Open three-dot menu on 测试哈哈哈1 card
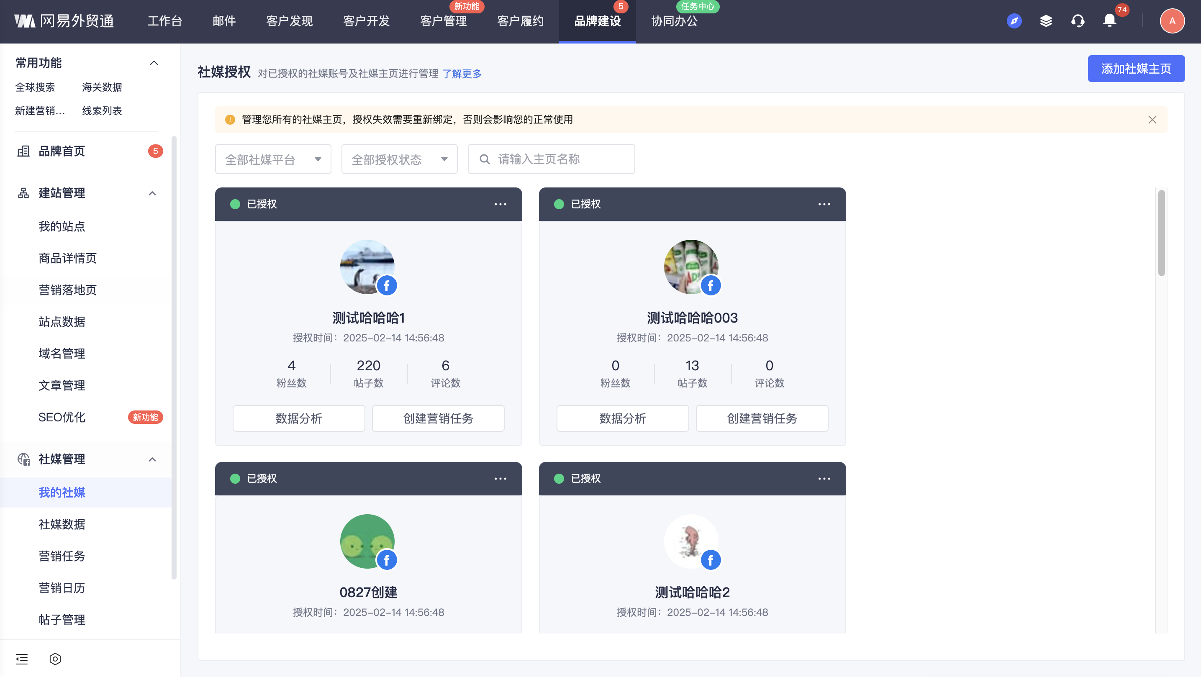1201x677 pixels. pyautogui.click(x=500, y=204)
